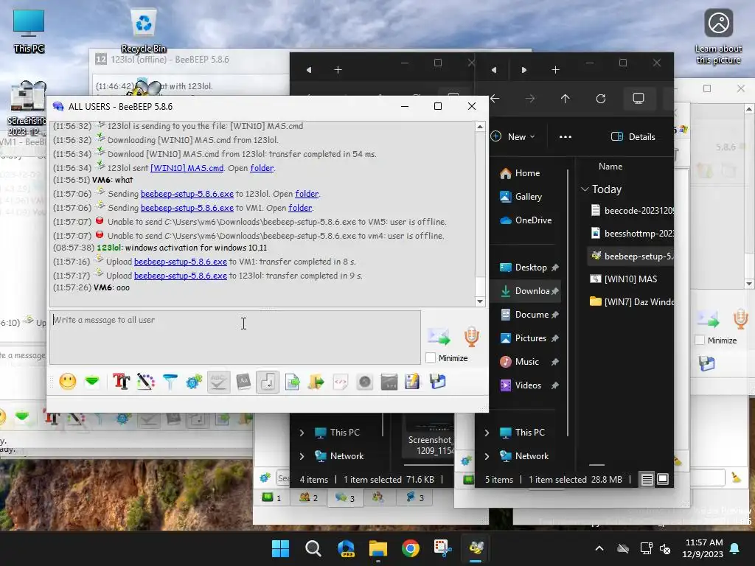
Task: Switch to large thumbnails view in Explorer status bar
Action: pyautogui.click(x=663, y=479)
